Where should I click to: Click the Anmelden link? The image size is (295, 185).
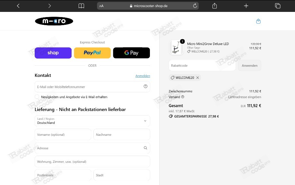click(143, 76)
